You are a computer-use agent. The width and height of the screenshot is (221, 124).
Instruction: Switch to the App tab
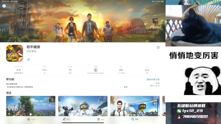point(101,119)
